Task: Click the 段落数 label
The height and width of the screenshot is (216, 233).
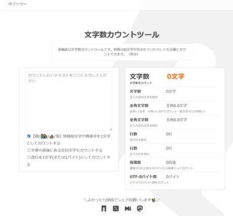Action: (135, 163)
